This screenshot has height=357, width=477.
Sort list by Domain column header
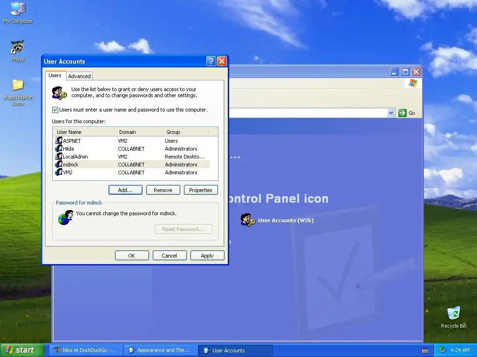coord(138,132)
